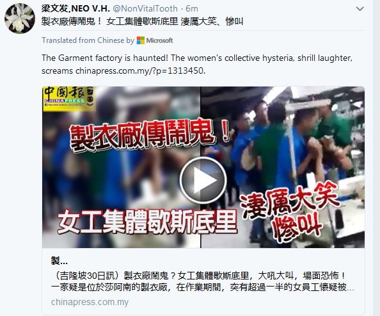Click the original Chinese tweet text

coord(142,21)
